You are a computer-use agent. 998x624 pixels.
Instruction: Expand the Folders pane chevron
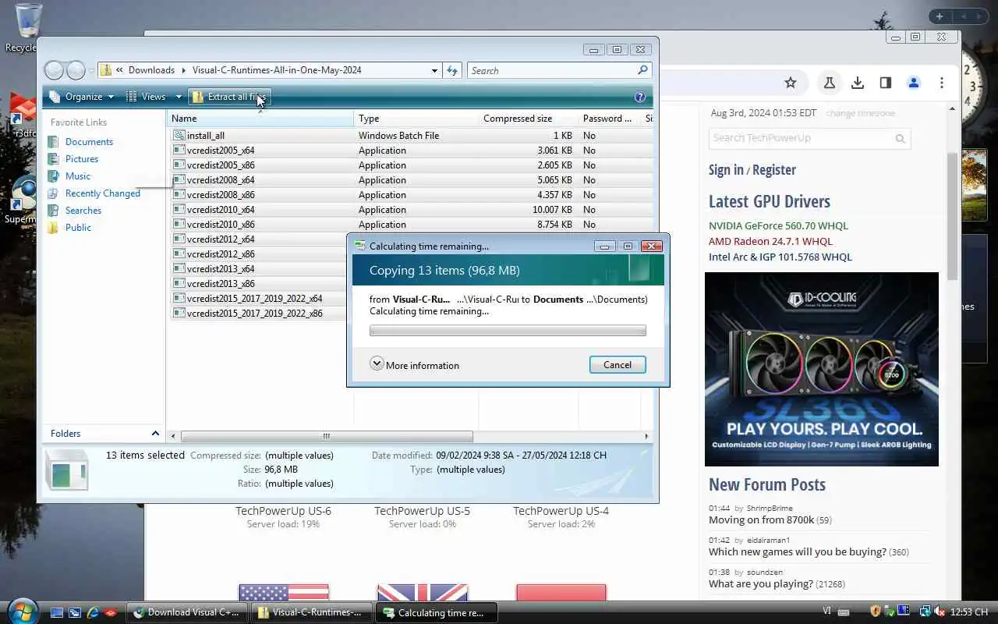pos(155,434)
